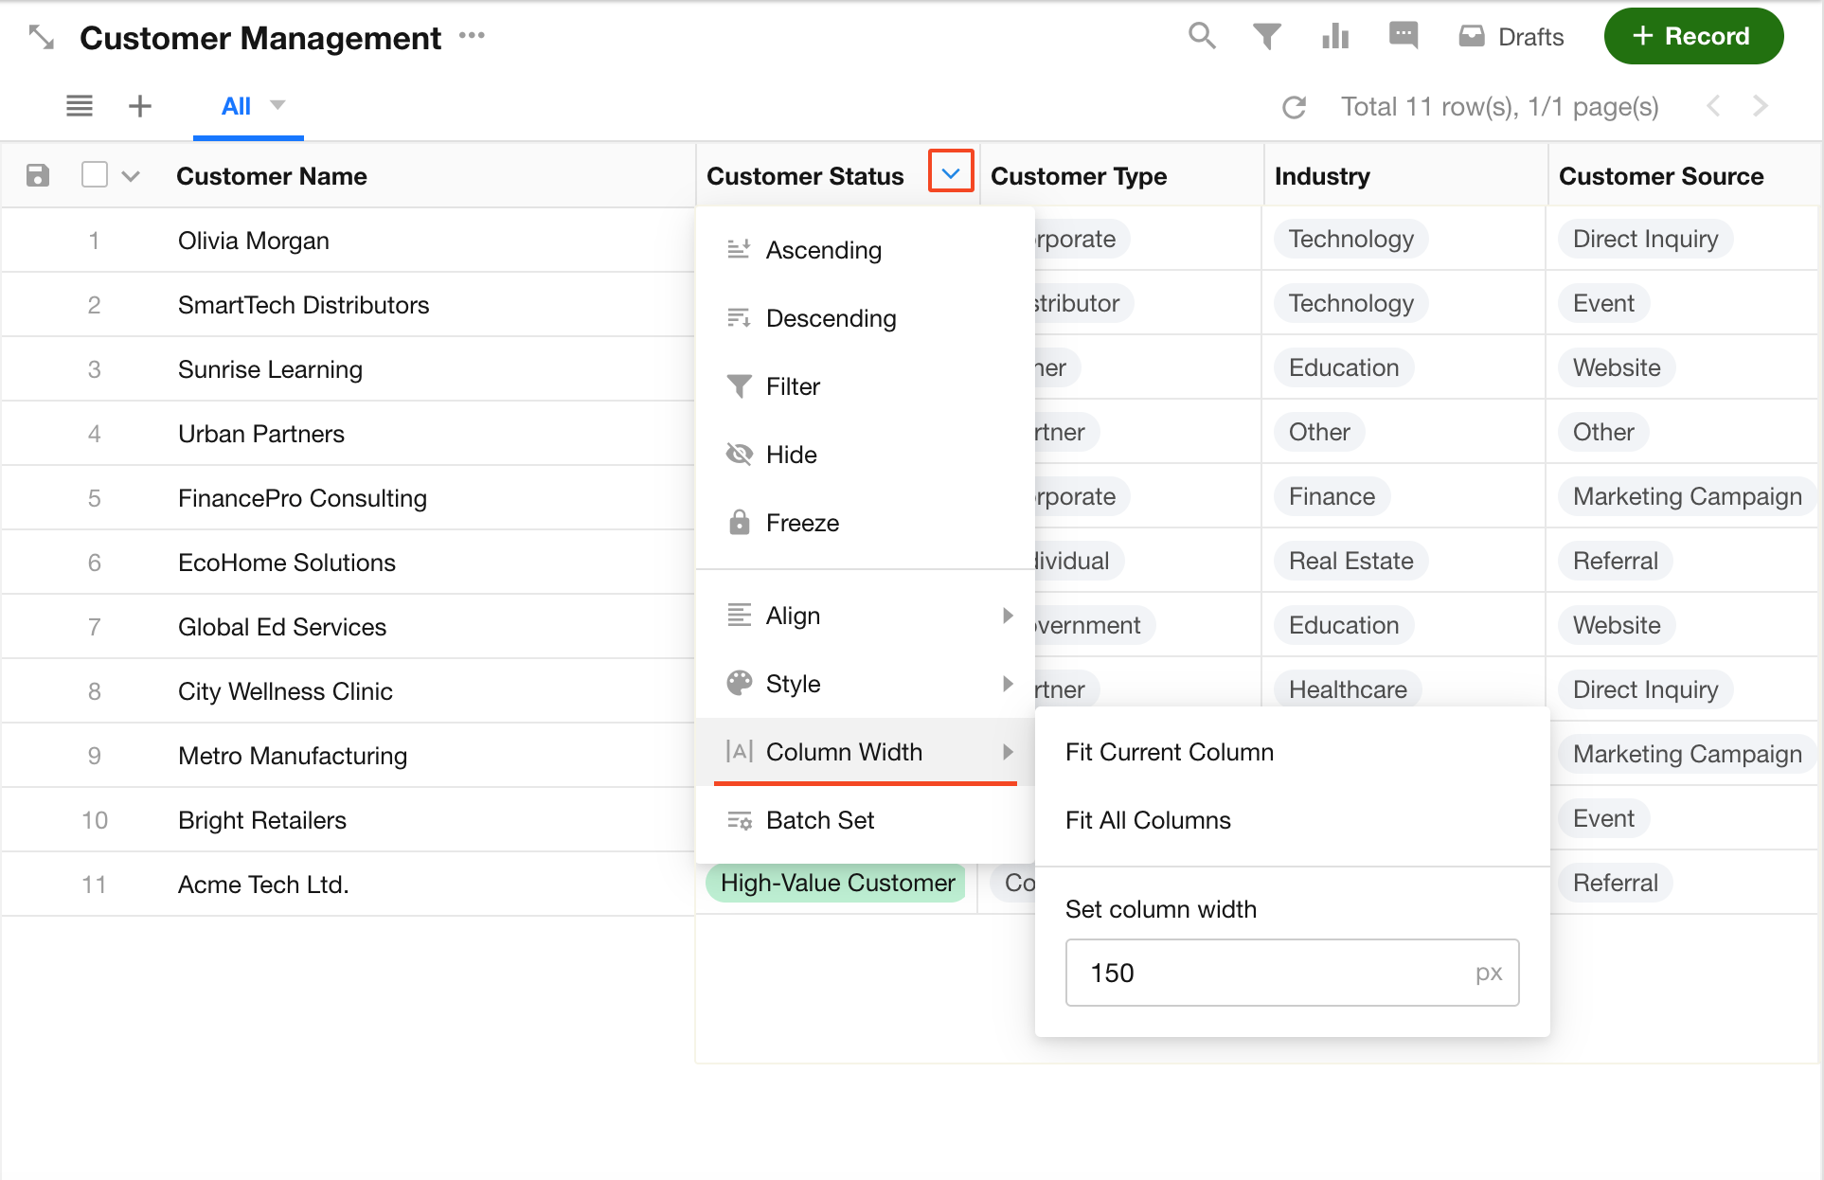Expand the All view tab dropdown arrow
Screen dimensions: 1824x1180
click(277, 105)
